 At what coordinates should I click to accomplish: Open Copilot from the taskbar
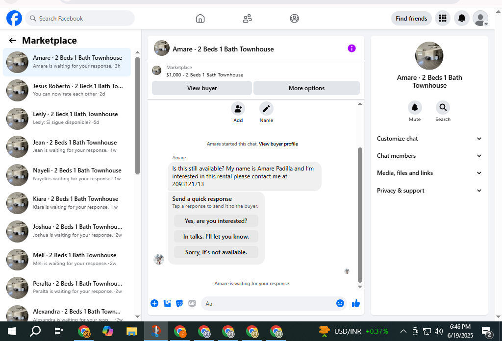107,331
